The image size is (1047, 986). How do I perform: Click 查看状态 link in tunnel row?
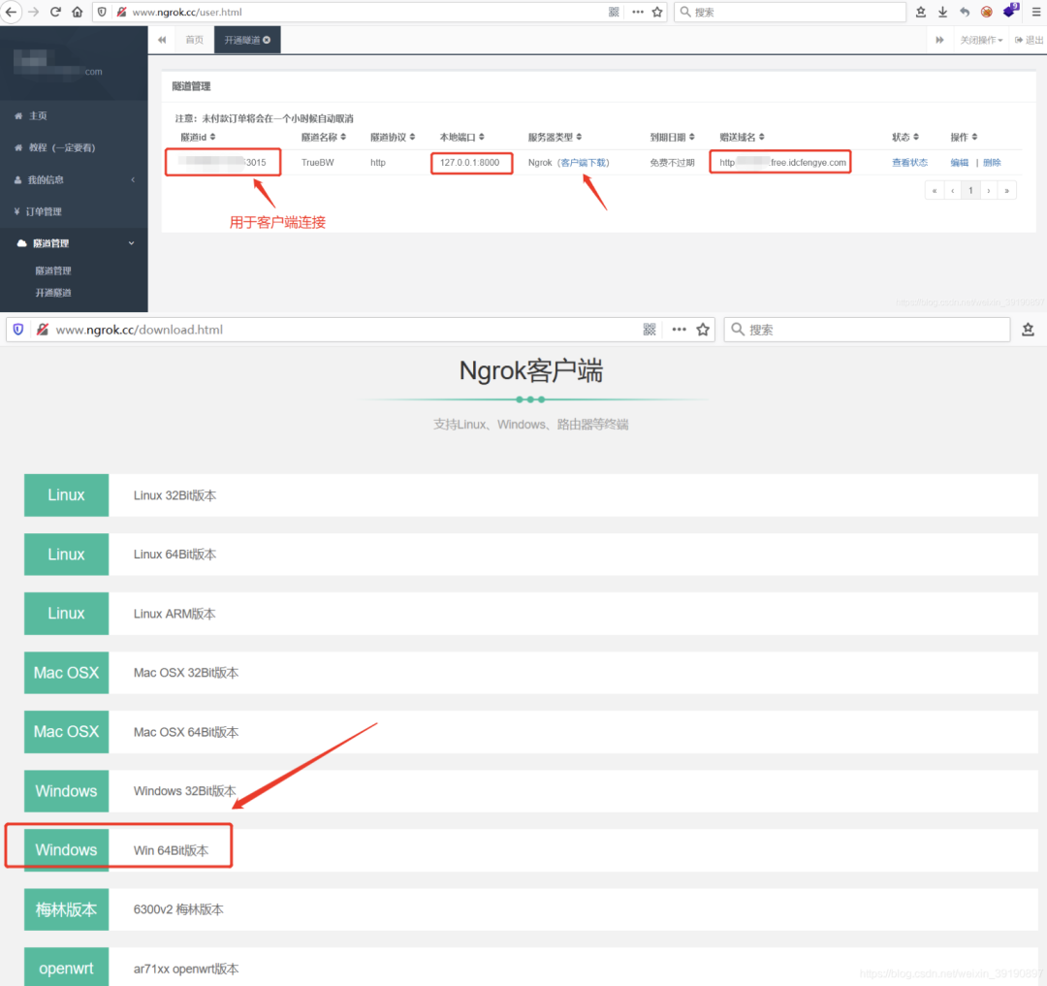909,162
